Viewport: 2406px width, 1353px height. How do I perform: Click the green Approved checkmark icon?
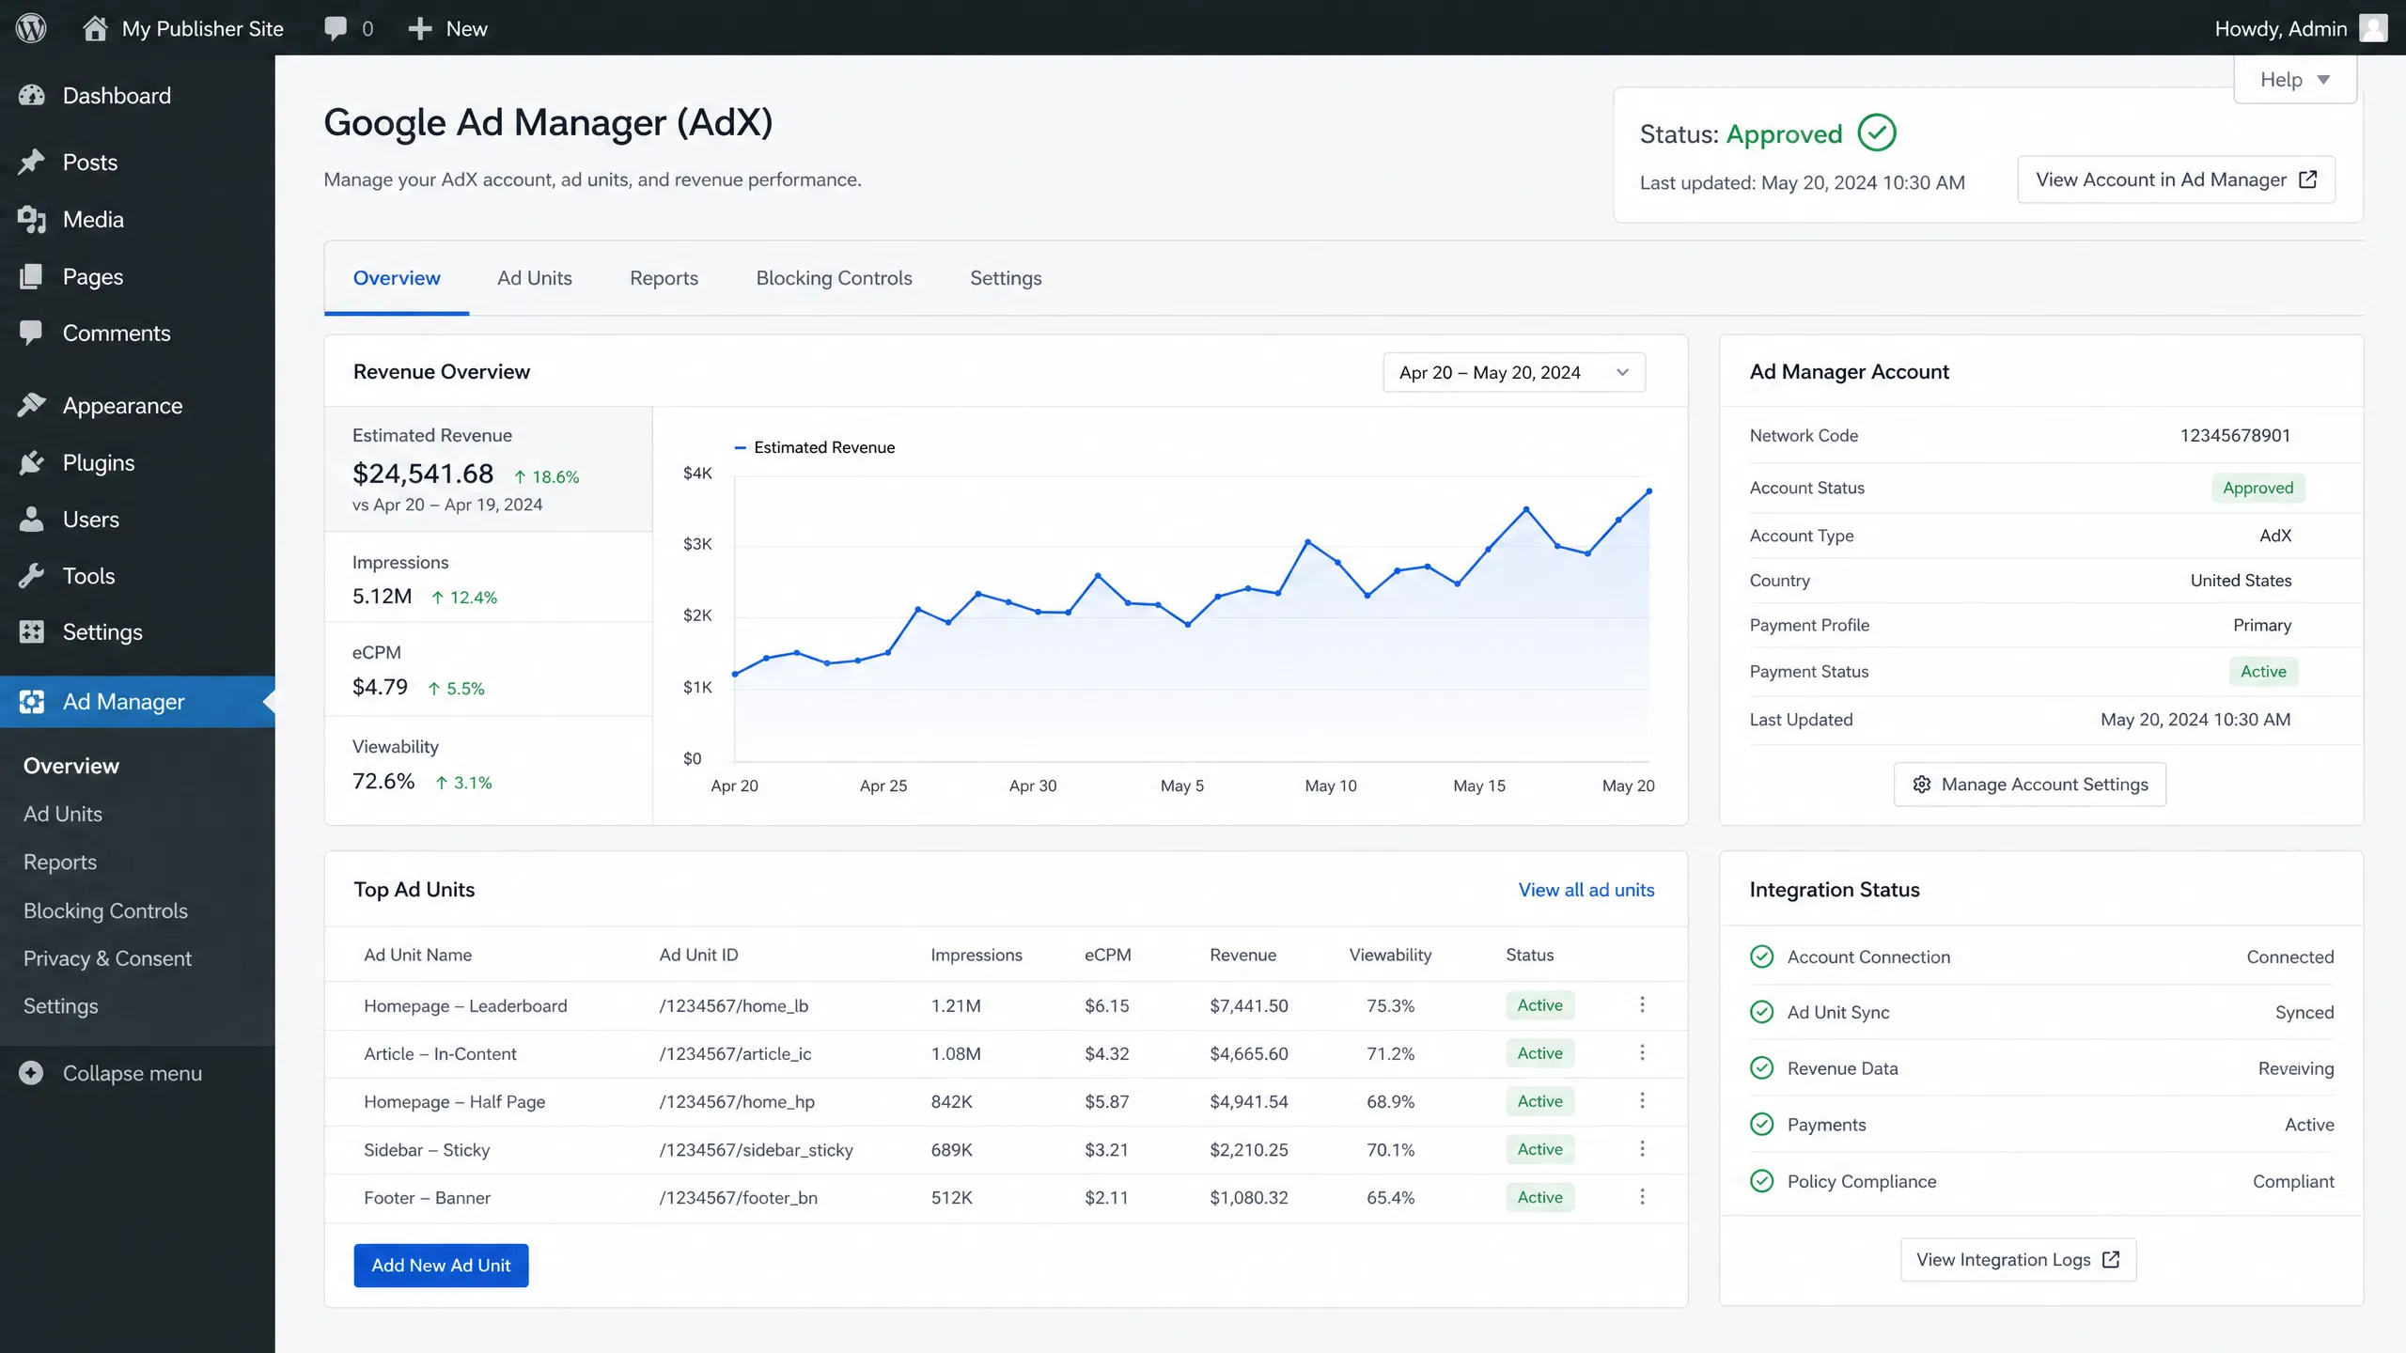click(x=1877, y=132)
